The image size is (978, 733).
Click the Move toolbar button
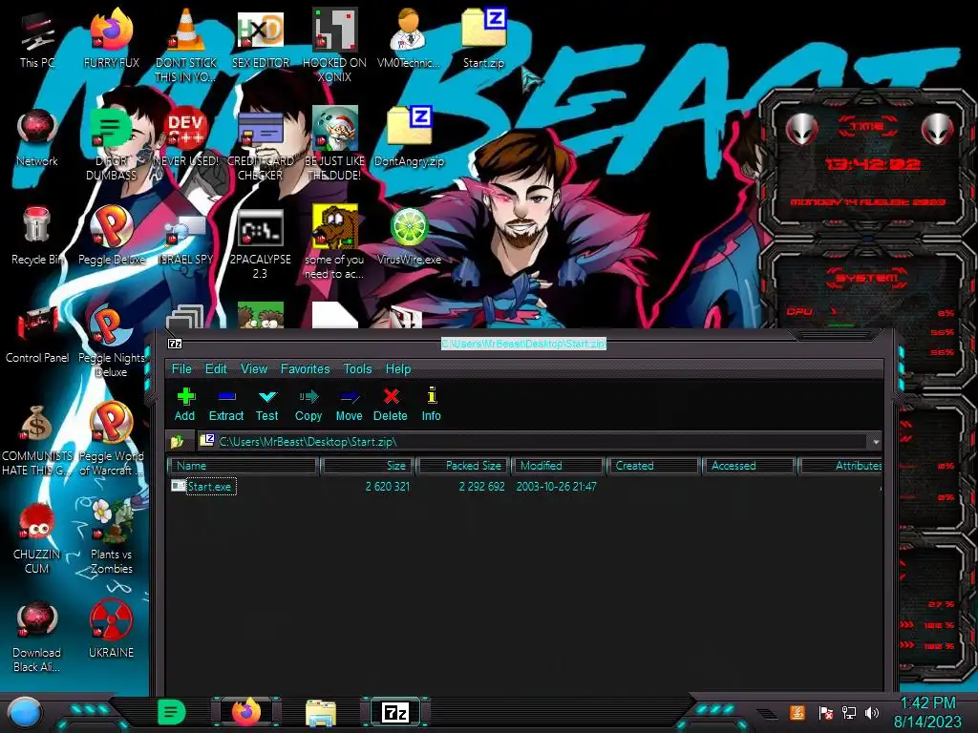[x=349, y=405]
